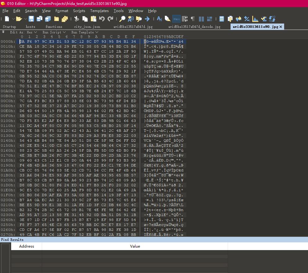Click the Highlighter marker icon
The width and height of the screenshot is (308, 273).
[x=168, y=19]
